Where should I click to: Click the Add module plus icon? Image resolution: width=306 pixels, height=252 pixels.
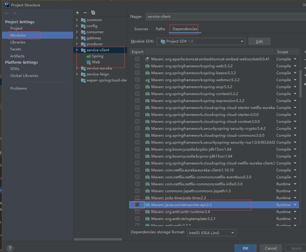coord(77,13)
